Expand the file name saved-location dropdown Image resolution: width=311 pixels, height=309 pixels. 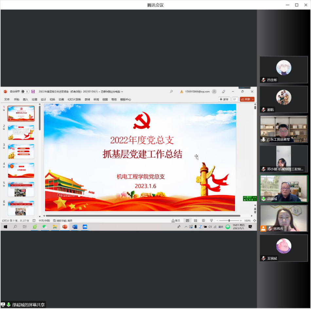click(122, 92)
